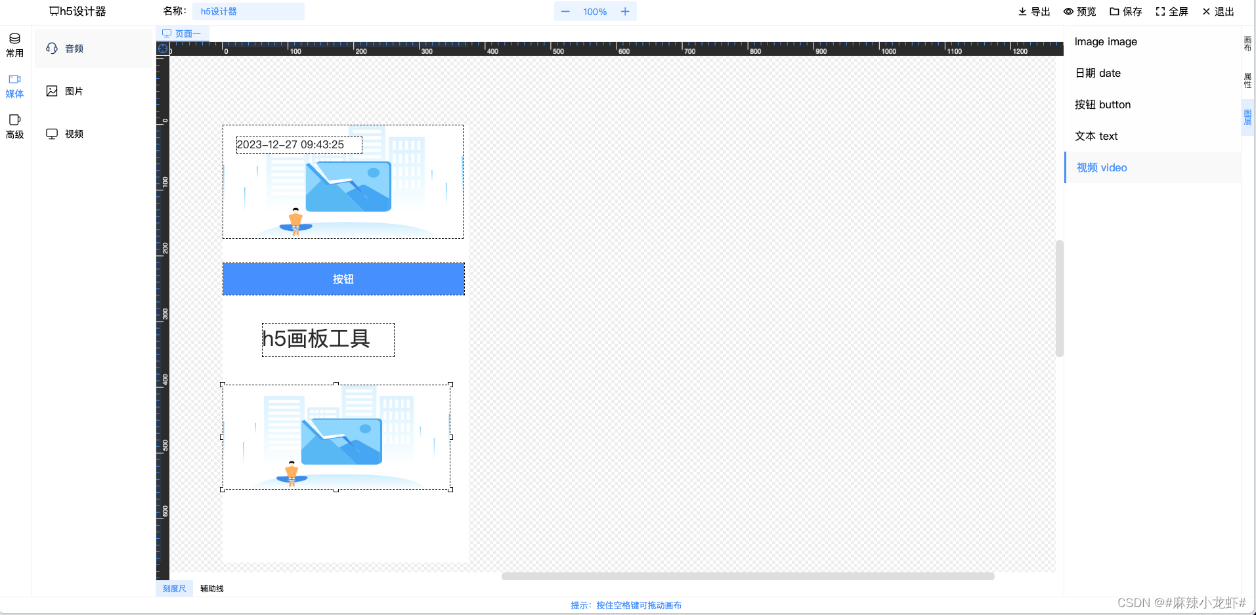Viewport: 1256px width, 615px height.
Task: Open the 常用 common components sidebar
Action: (x=14, y=45)
